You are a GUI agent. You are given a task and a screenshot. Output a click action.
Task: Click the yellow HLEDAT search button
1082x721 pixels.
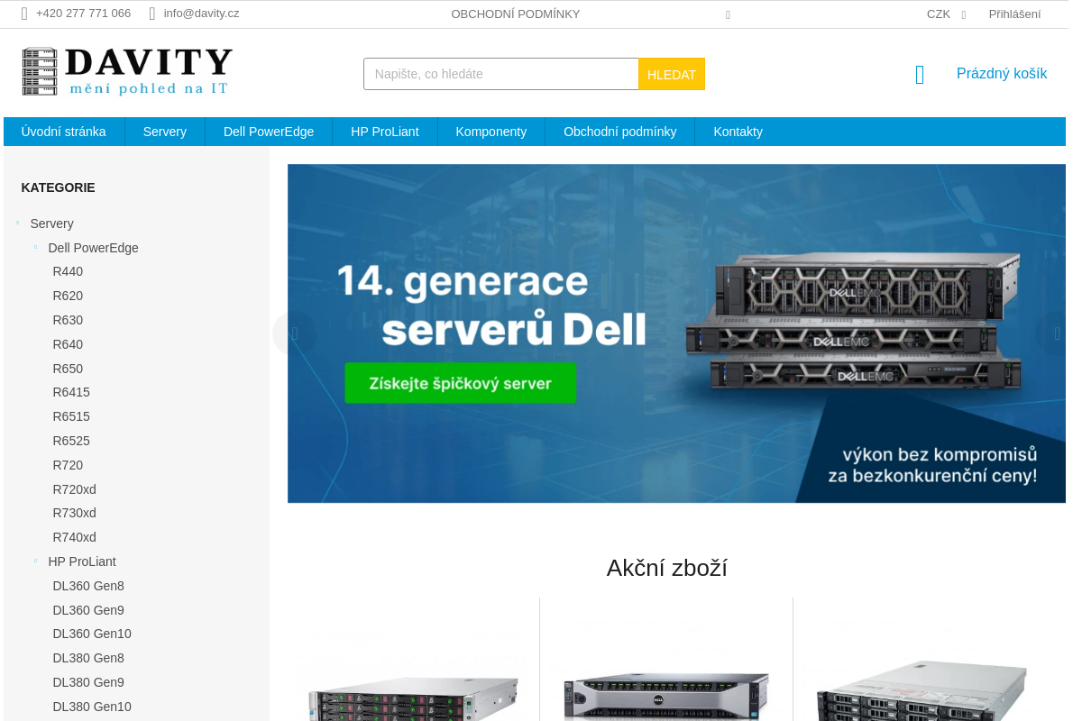pos(672,74)
